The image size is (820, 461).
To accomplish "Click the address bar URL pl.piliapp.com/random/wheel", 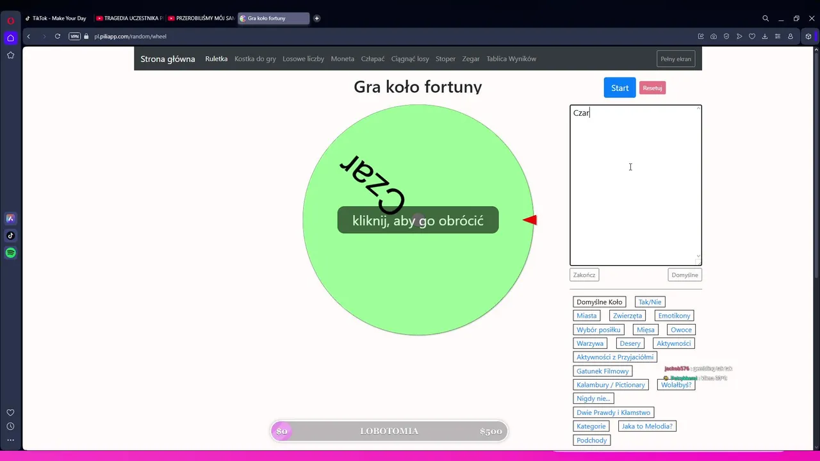I will pos(131,36).
